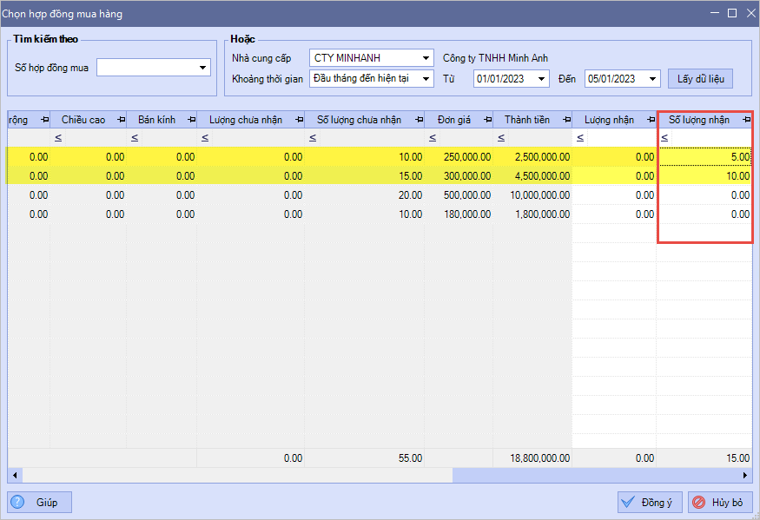Open the Đến date picker dropdown
The width and height of the screenshot is (760, 520).
(654, 79)
